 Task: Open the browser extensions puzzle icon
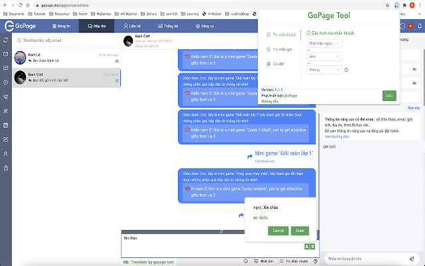pos(404,5)
